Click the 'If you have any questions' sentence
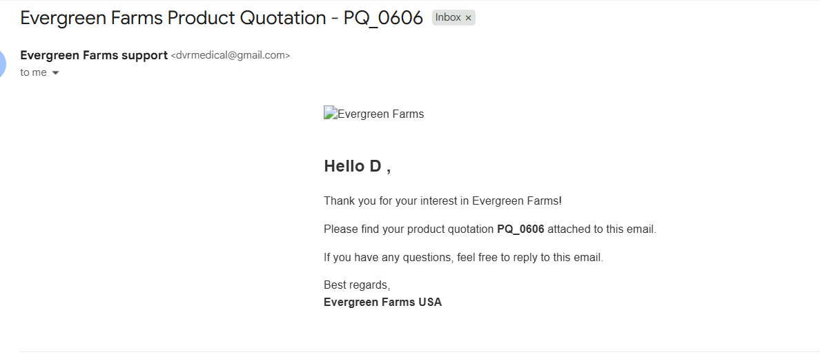Image resolution: width=820 pixels, height=359 pixels. (x=463, y=258)
